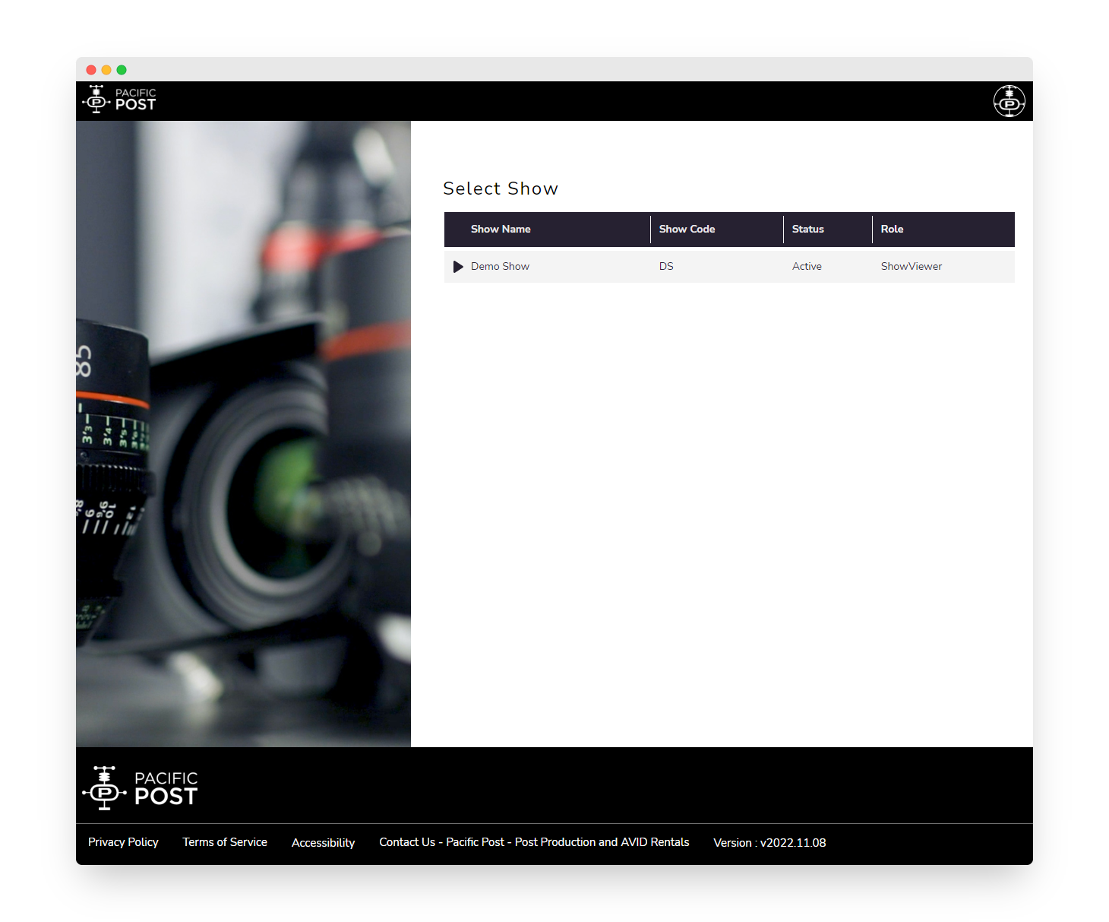Click the Pacific Post logo in the header

point(119,100)
